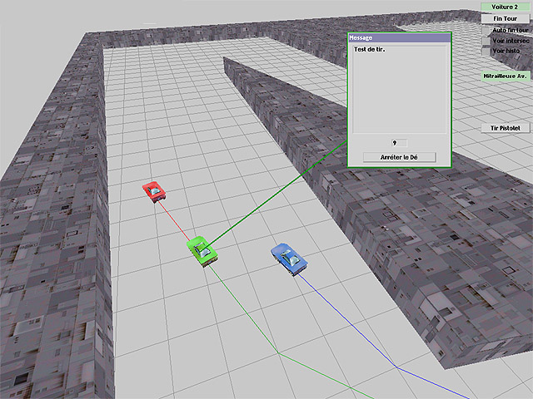Select the Mitrailleuse Av. weapon
Viewport: 533px width, 399px height.
(x=506, y=76)
